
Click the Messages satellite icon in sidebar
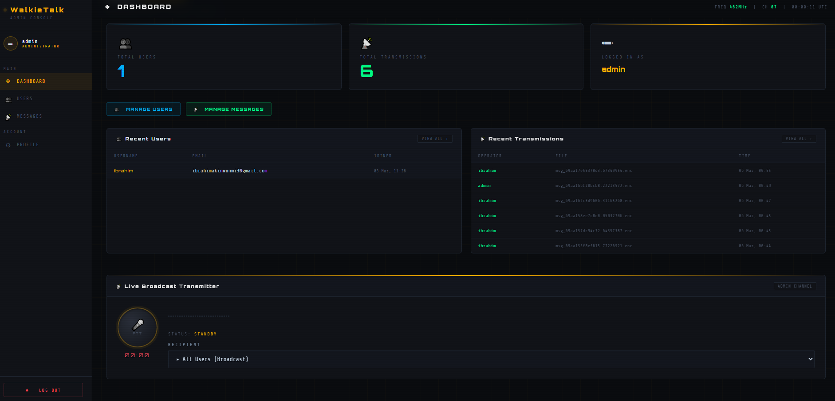(x=8, y=117)
